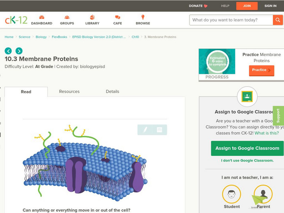Open the Groups icon in navigation
This screenshot has height=213, width=284.
click(x=67, y=17)
